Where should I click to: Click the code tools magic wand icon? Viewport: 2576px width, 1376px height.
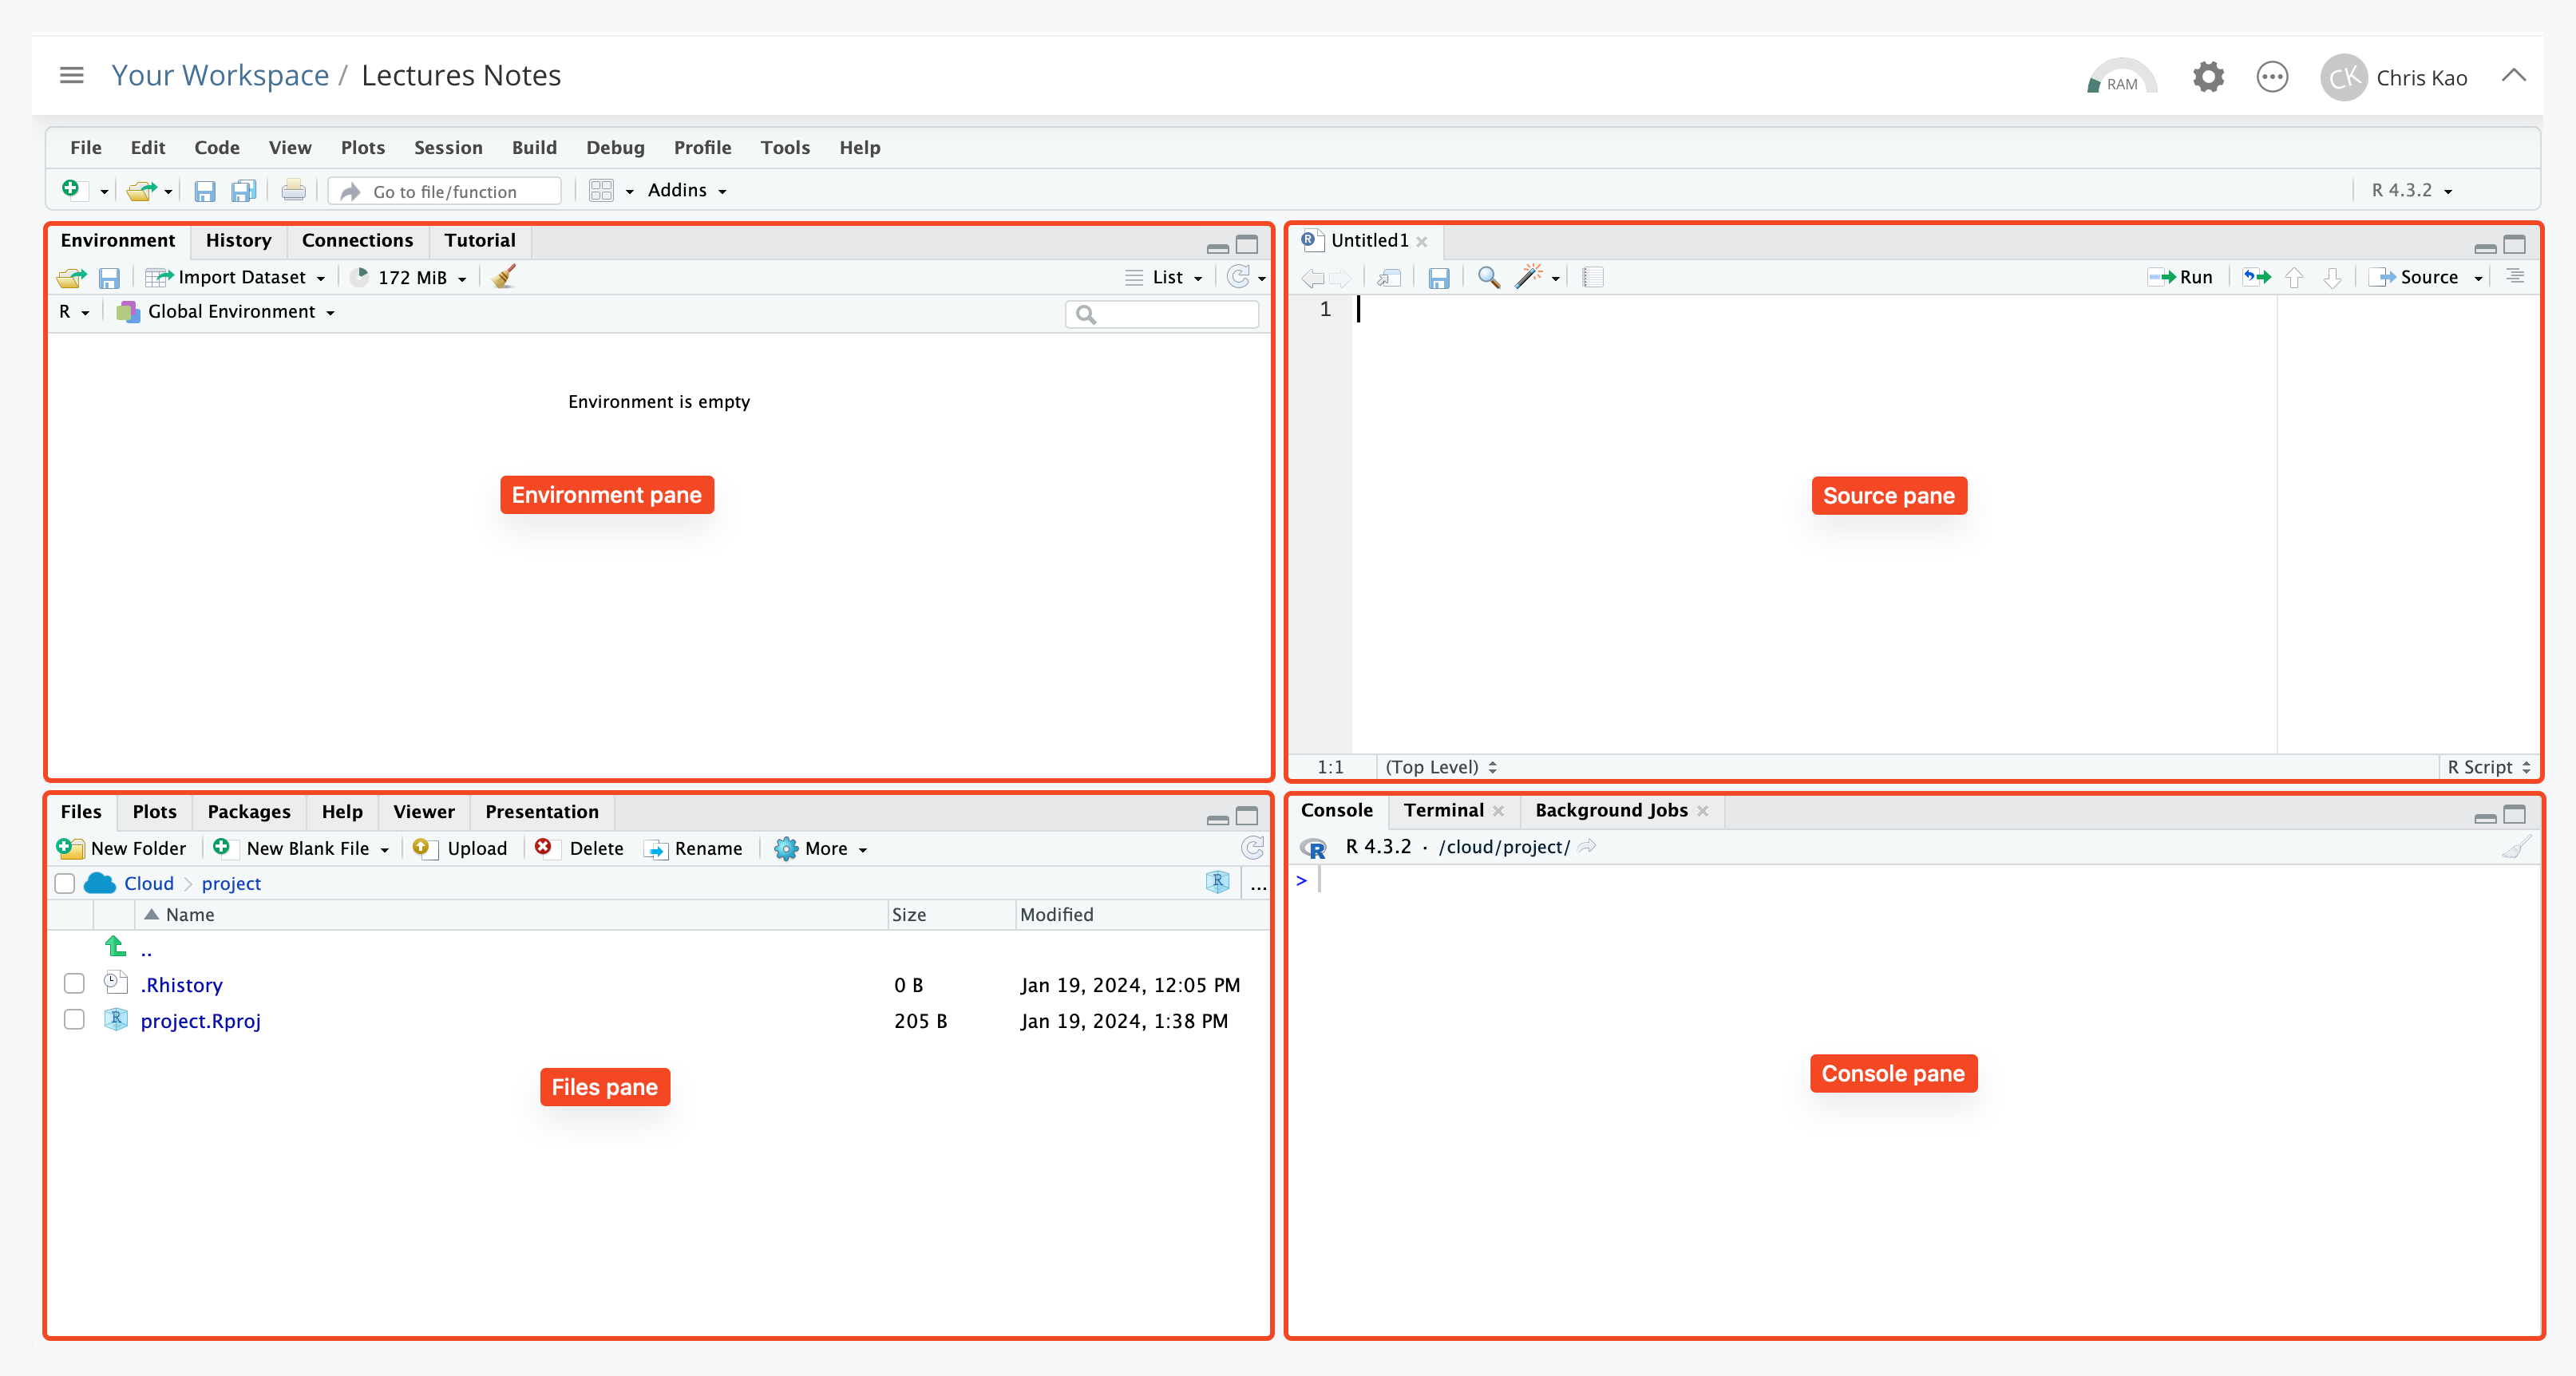(x=1528, y=277)
